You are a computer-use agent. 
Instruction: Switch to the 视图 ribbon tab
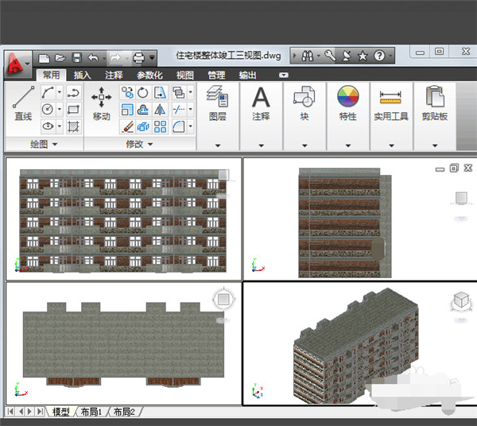(x=184, y=76)
